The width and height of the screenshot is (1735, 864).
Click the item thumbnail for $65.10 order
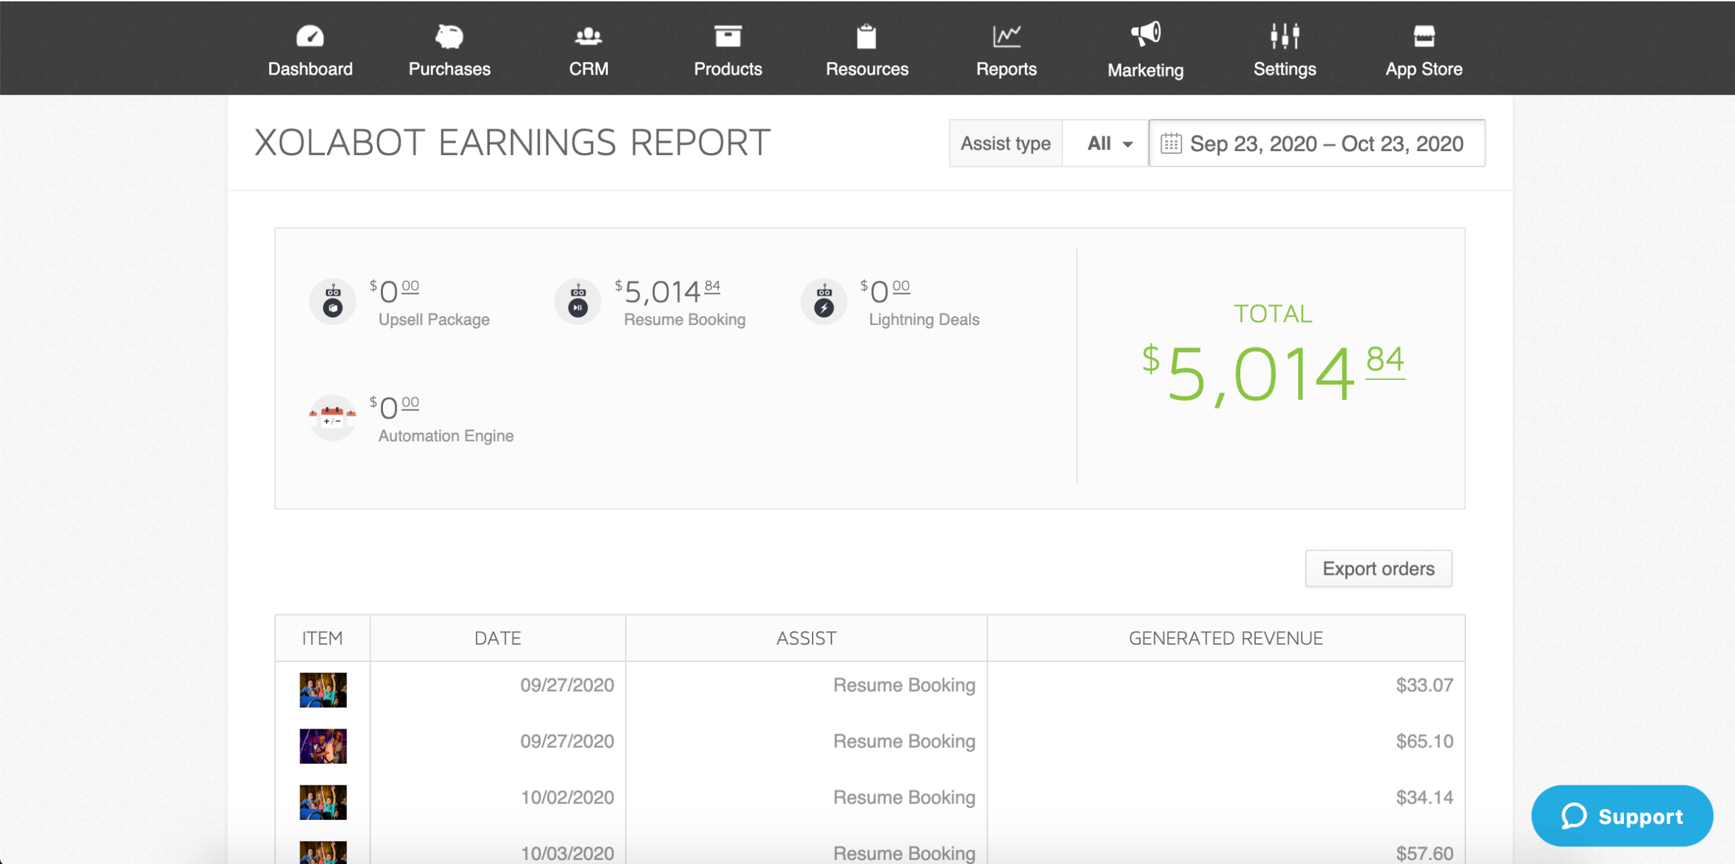click(x=323, y=746)
